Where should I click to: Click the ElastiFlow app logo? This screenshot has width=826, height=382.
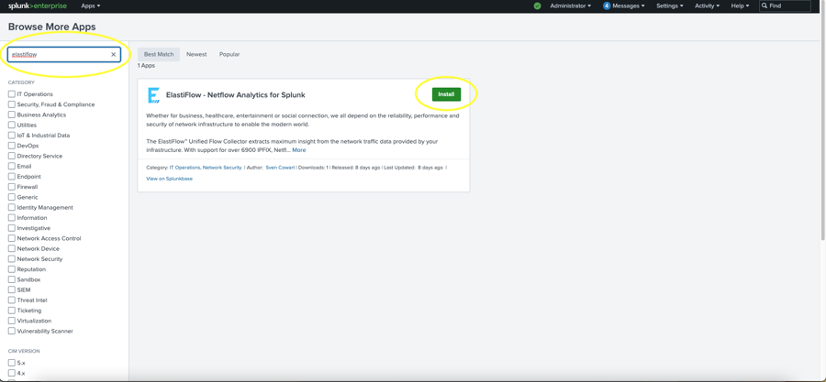pyautogui.click(x=153, y=95)
